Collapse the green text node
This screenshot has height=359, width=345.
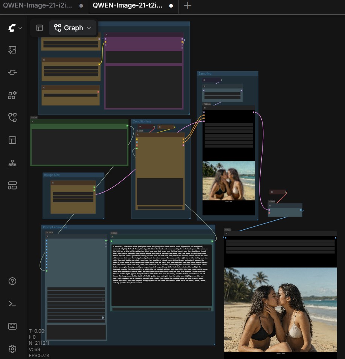(x=32, y=121)
